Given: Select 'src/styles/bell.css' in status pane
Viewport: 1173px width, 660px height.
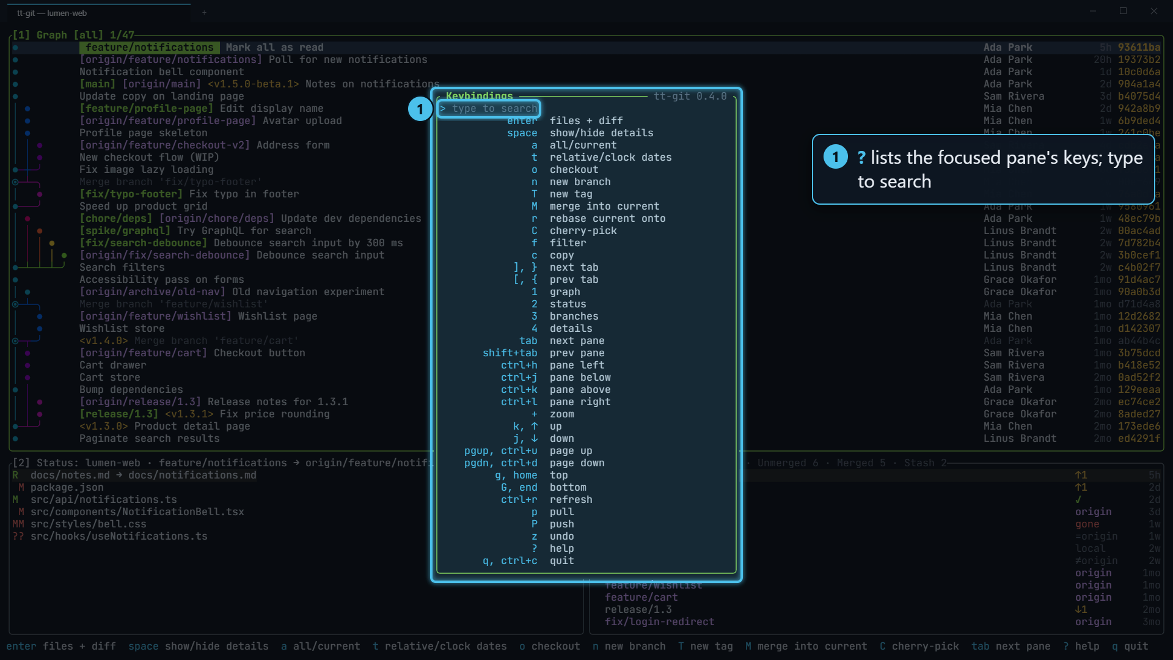Looking at the screenshot, I should [x=89, y=524].
